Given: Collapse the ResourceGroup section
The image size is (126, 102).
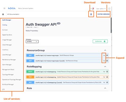Looking at the screenshot, I should point(105,50).
